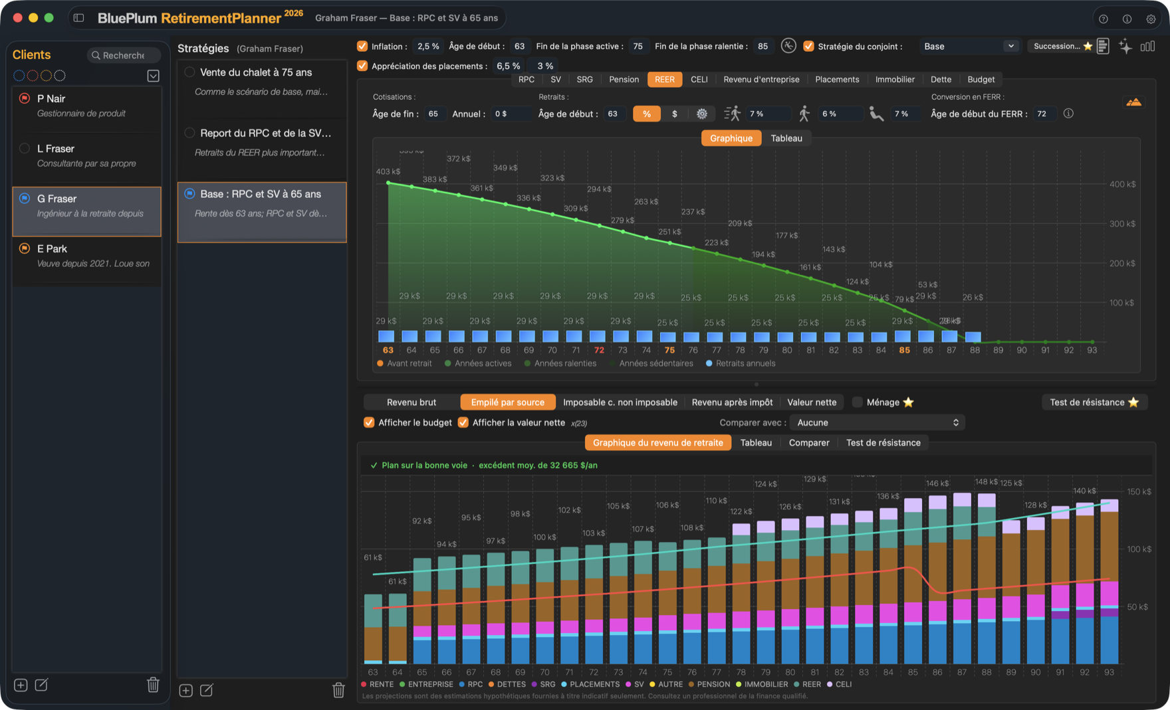Click the sparkles assistant icon

click(1125, 46)
